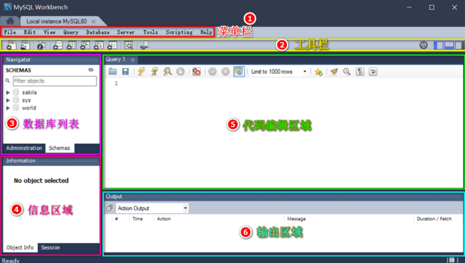This screenshot has width=465, height=263.
Task: Save the script to file
Action: point(125,71)
